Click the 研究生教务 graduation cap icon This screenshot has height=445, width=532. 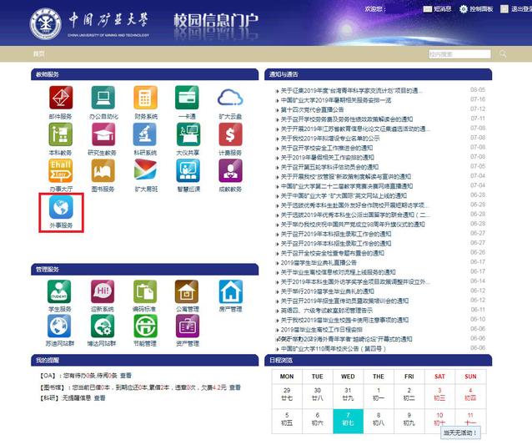pyautogui.click(x=103, y=135)
